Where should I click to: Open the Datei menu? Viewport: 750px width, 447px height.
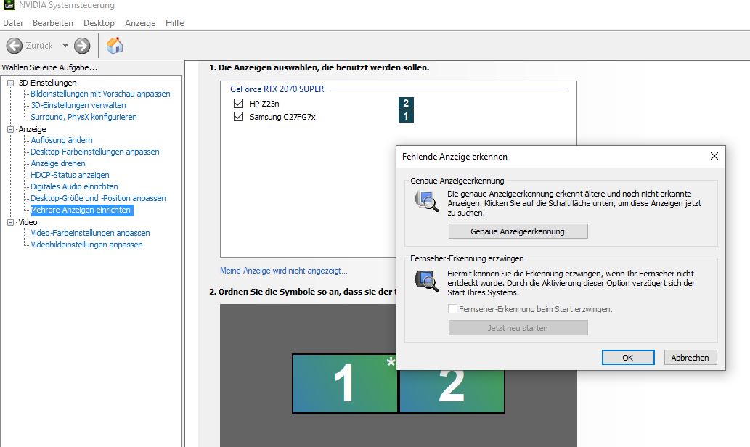[13, 23]
